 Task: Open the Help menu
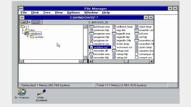pos(106,12)
